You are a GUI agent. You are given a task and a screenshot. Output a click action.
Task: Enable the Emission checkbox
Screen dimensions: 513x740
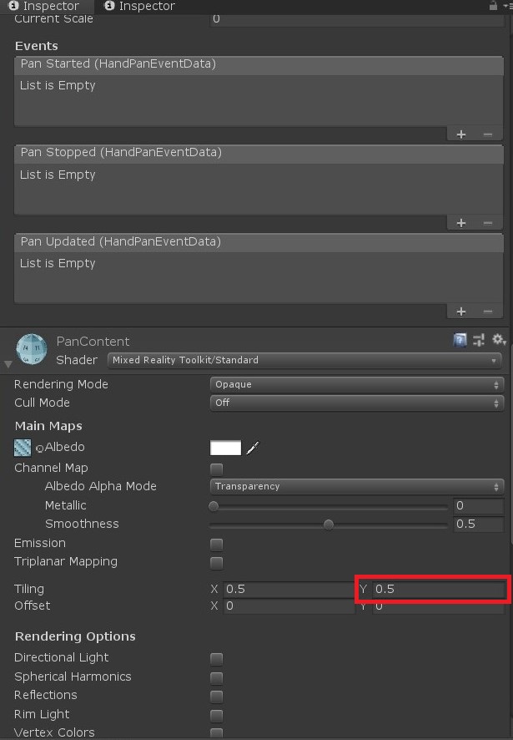216,545
